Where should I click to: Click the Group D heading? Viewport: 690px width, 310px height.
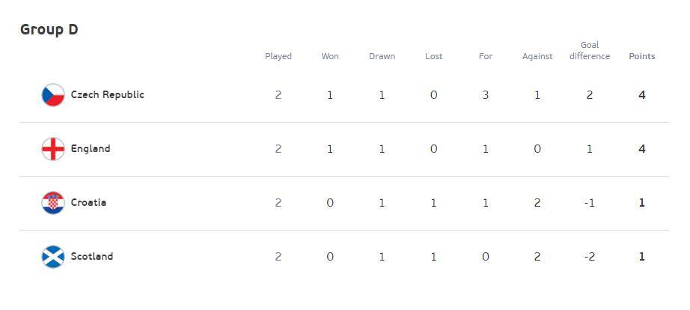(49, 29)
